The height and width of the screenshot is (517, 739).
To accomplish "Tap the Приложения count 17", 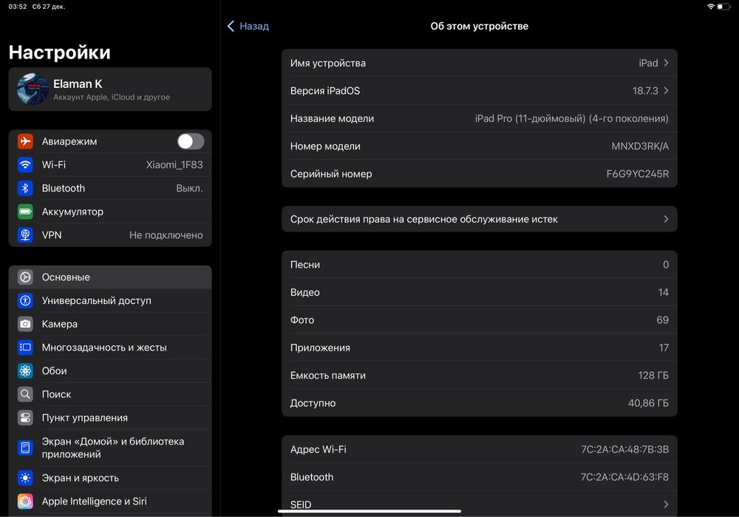I will (x=664, y=348).
